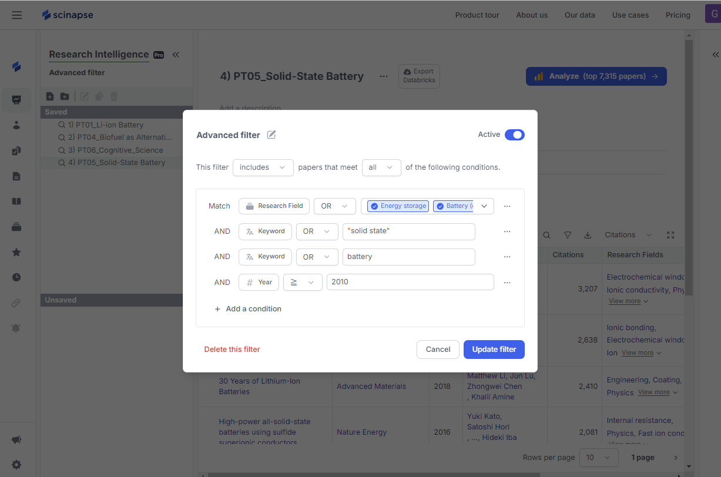Collapse the Research Intelligence panel
Viewport: 721px width, 477px height.
tap(176, 55)
